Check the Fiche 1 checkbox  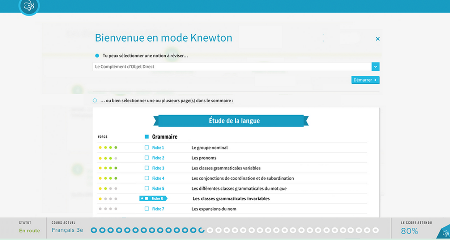pyautogui.click(x=147, y=147)
